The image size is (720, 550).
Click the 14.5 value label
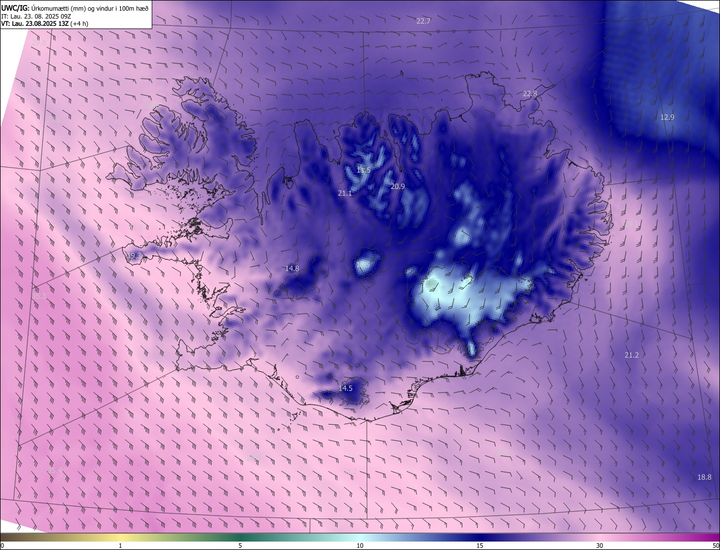tap(345, 389)
